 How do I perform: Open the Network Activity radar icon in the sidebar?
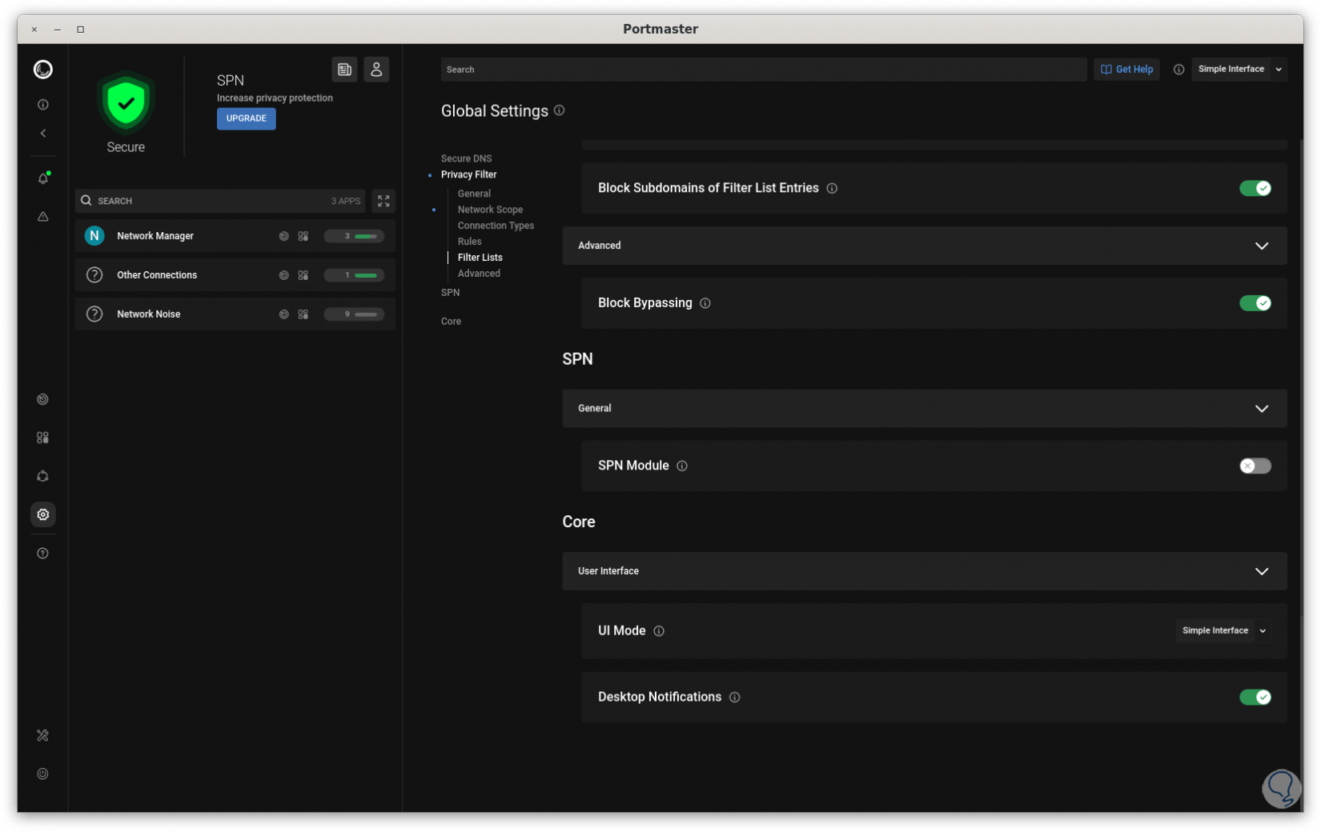pyautogui.click(x=43, y=399)
